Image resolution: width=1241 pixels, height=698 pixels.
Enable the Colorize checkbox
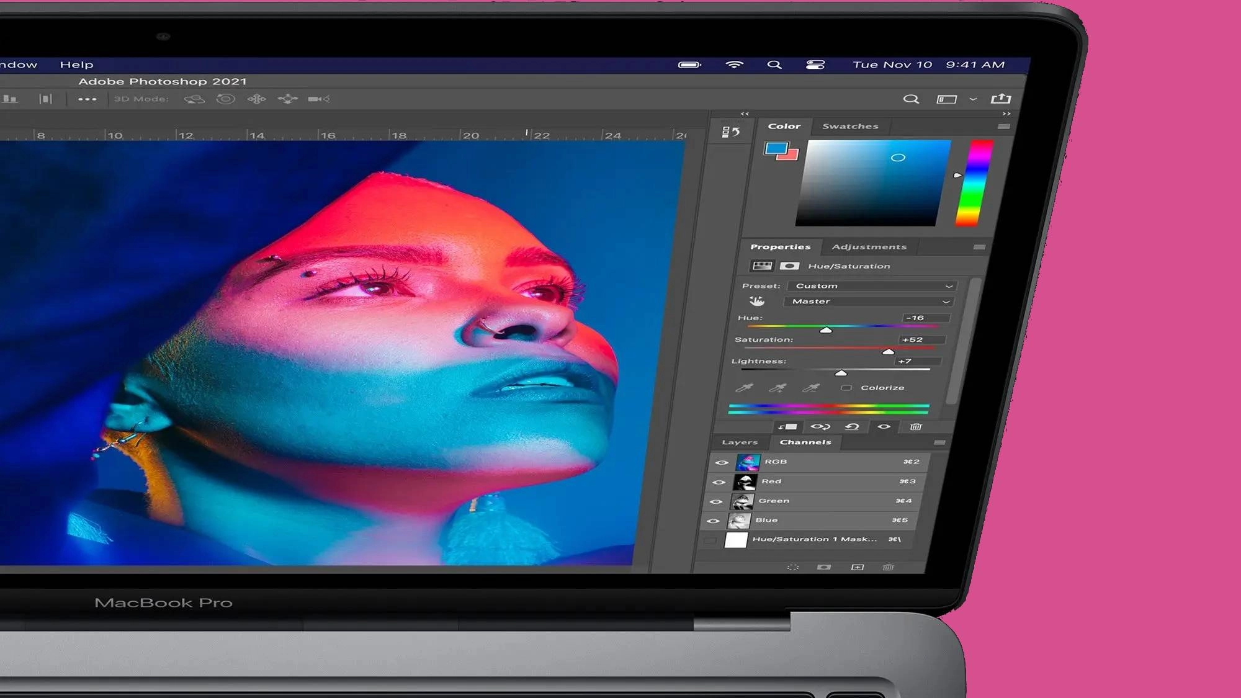click(846, 388)
